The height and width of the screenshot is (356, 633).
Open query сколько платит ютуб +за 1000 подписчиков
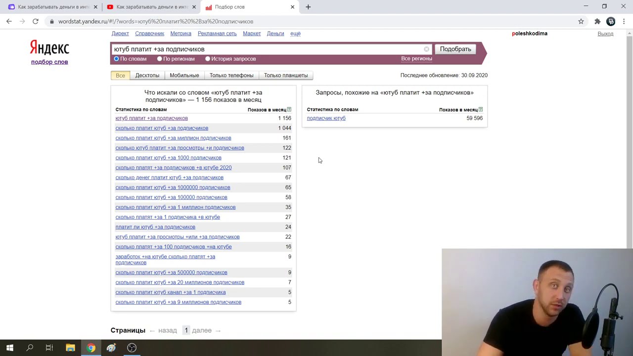pyautogui.click(x=168, y=158)
